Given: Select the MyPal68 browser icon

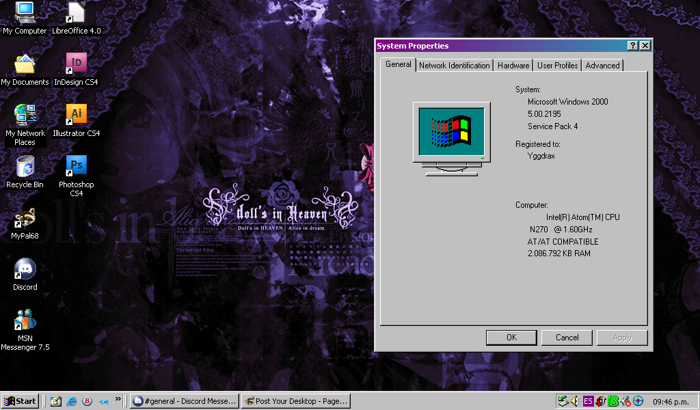Looking at the screenshot, I should pyautogui.click(x=25, y=219).
